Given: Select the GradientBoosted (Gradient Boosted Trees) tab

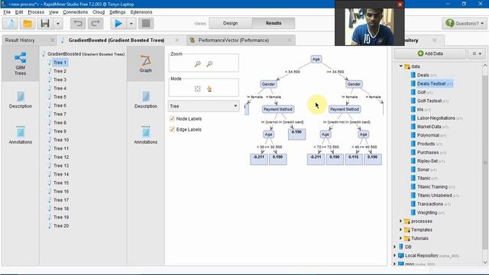Looking at the screenshot, I should [116, 40].
